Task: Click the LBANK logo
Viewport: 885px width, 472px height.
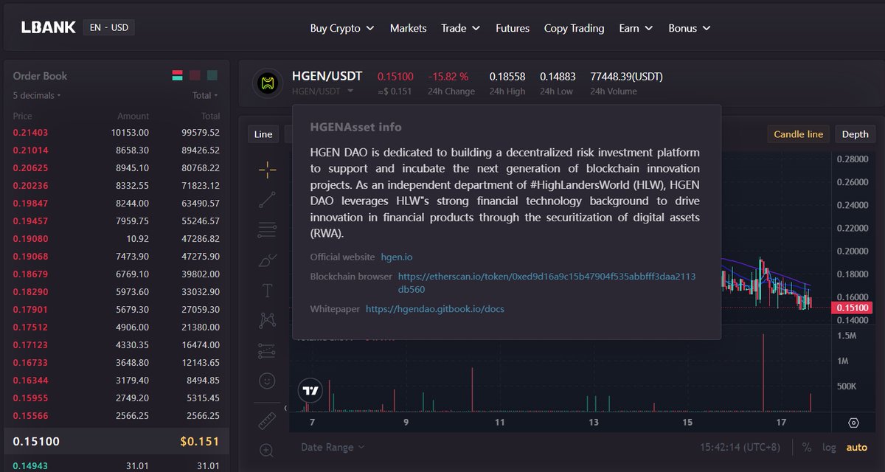Action: pyautogui.click(x=49, y=28)
